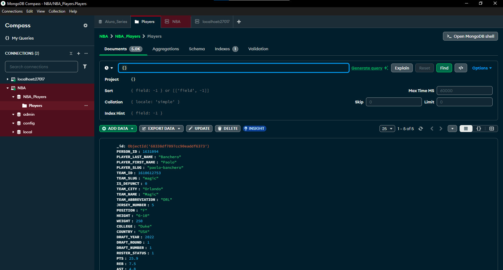The height and width of the screenshot is (270, 503).
Task: Open expand/collapse documents dropdown arrow
Action: [452, 129]
